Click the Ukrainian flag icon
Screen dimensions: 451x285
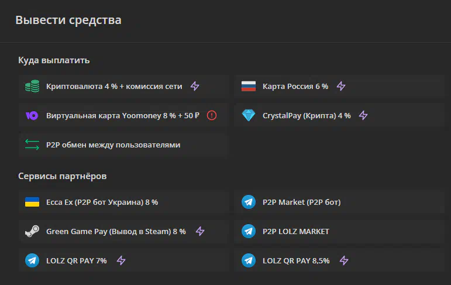(32, 202)
